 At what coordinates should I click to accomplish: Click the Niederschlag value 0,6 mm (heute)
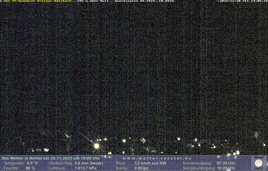coord(89,163)
